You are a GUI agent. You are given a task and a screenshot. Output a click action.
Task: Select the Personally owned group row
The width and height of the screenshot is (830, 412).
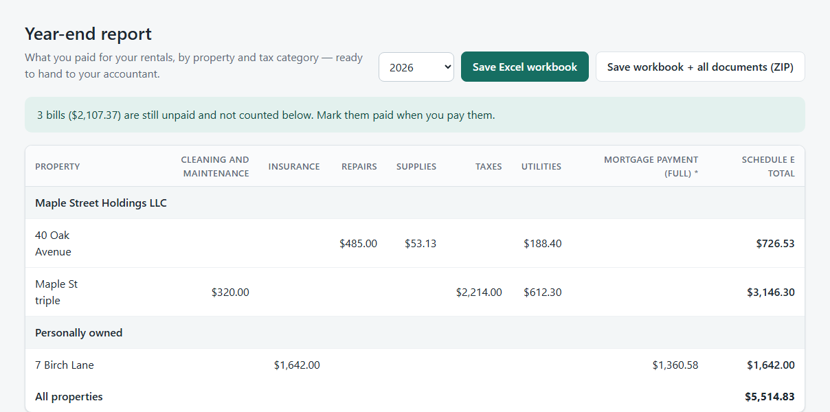pos(415,332)
